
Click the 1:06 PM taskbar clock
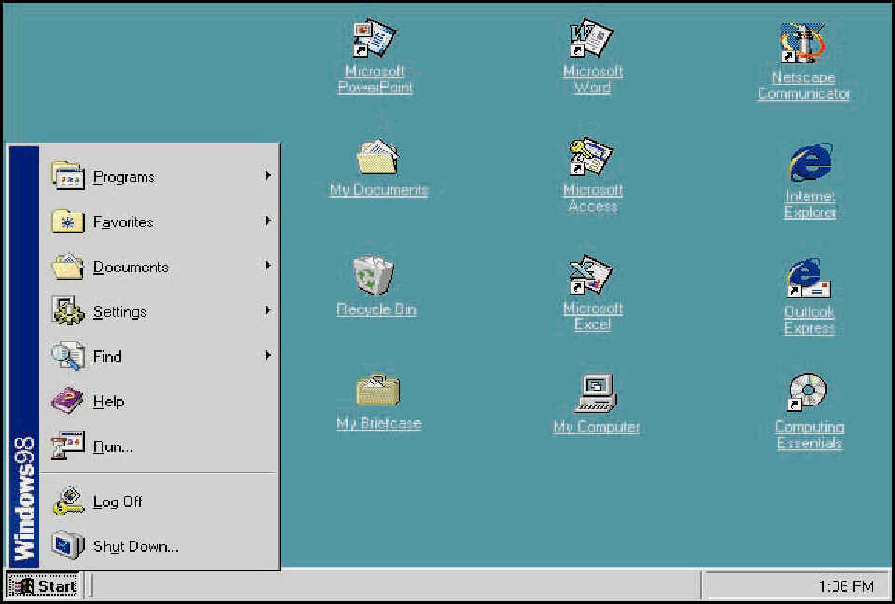click(x=846, y=586)
